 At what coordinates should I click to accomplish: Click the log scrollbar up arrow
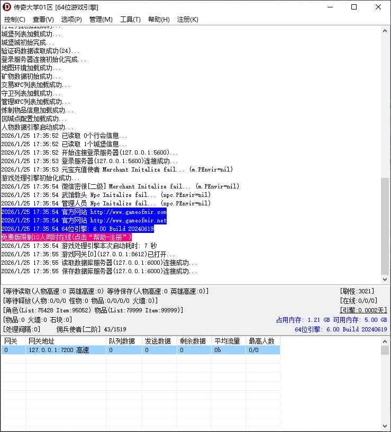[x=385, y=31]
